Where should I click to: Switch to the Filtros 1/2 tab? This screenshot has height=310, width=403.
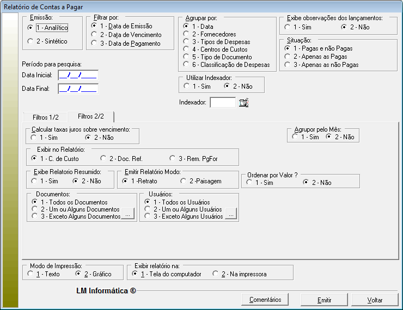pos(45,117)
